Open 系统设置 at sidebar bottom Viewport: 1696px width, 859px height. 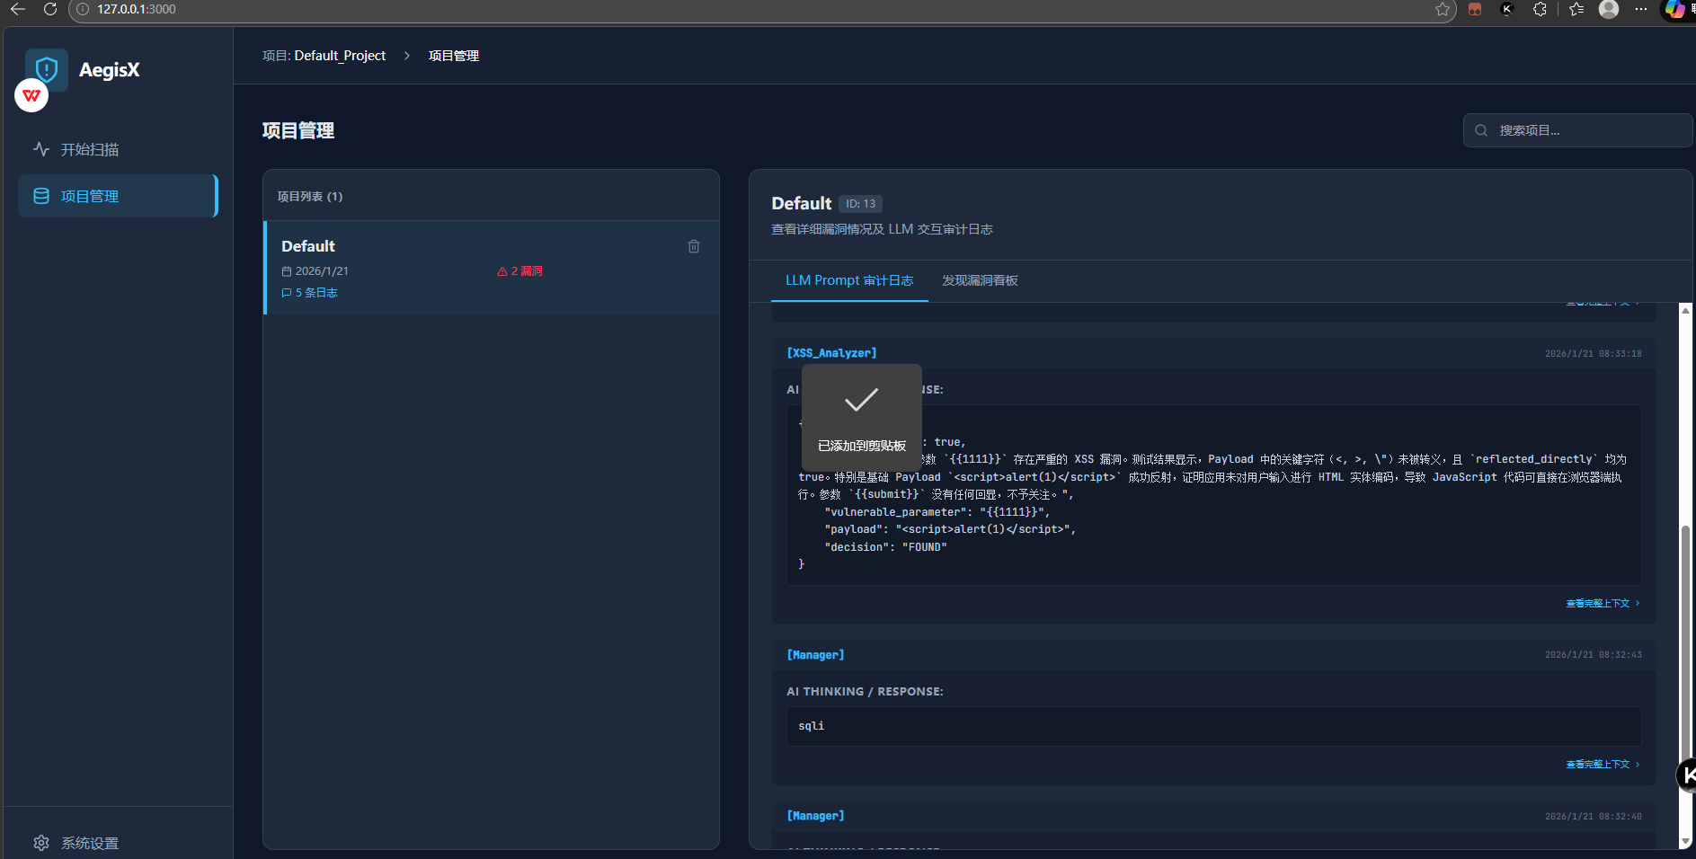(x=118, y=843)
